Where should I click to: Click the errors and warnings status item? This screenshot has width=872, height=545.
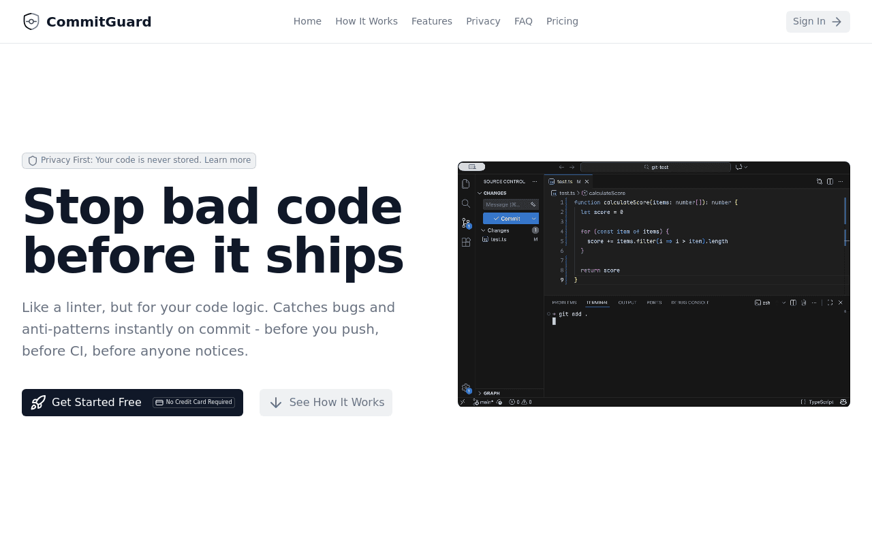click(x=520, y=402)
